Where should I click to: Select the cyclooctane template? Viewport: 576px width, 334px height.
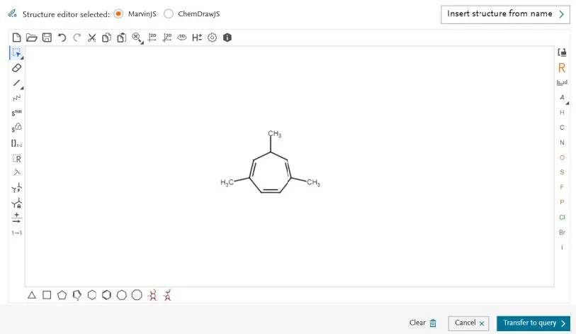point(137,295)
